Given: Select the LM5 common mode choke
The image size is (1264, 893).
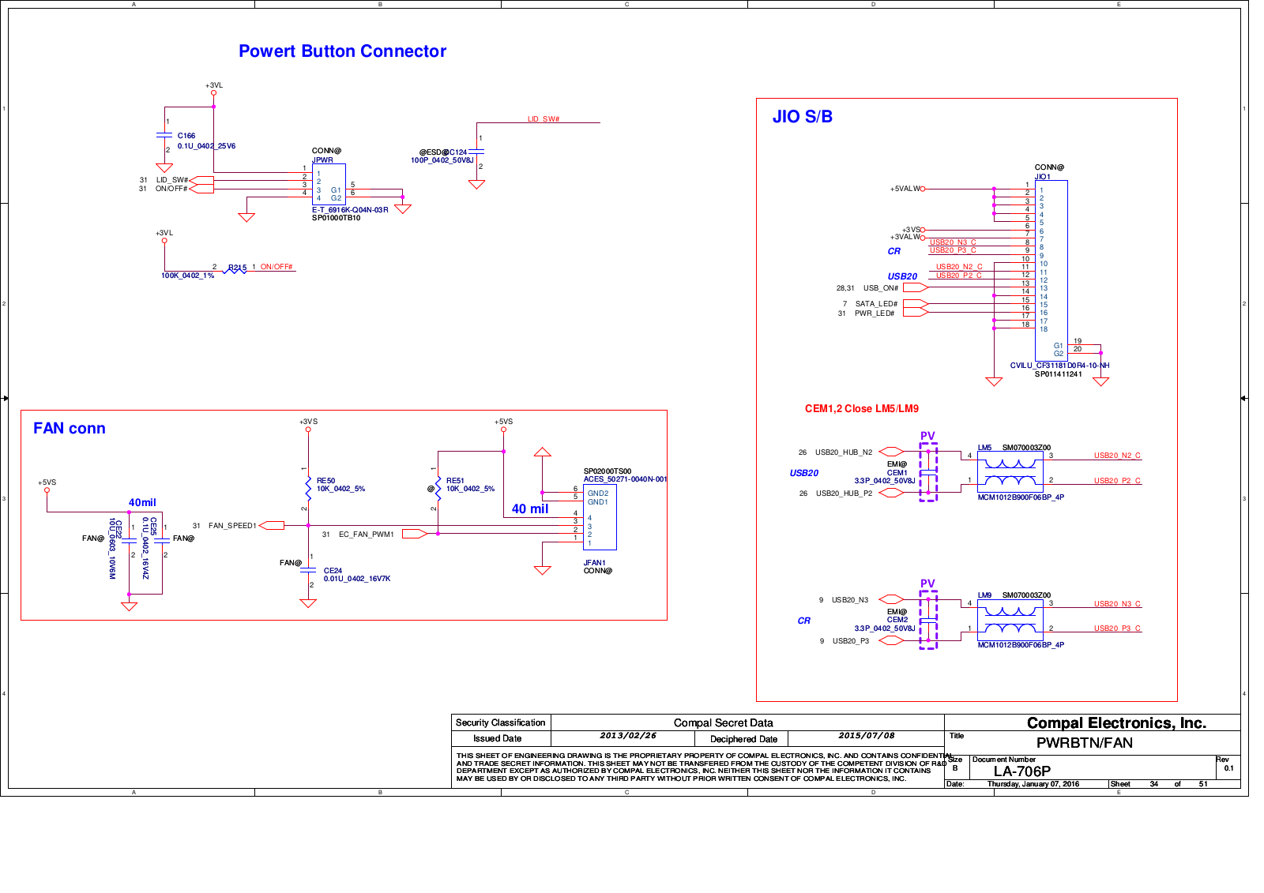Looking at the screenshot, I should [1010, 472].
